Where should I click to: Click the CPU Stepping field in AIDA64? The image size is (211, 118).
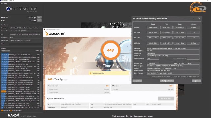click(173, 51)
